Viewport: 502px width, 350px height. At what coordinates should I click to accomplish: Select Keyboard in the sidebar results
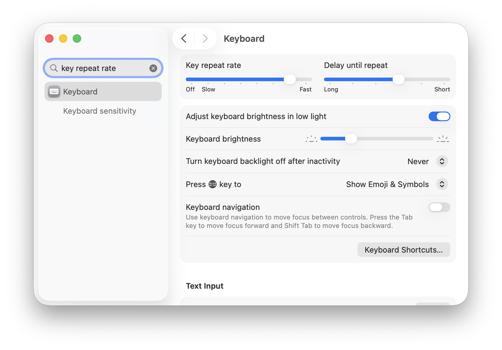tap(103, 91)
